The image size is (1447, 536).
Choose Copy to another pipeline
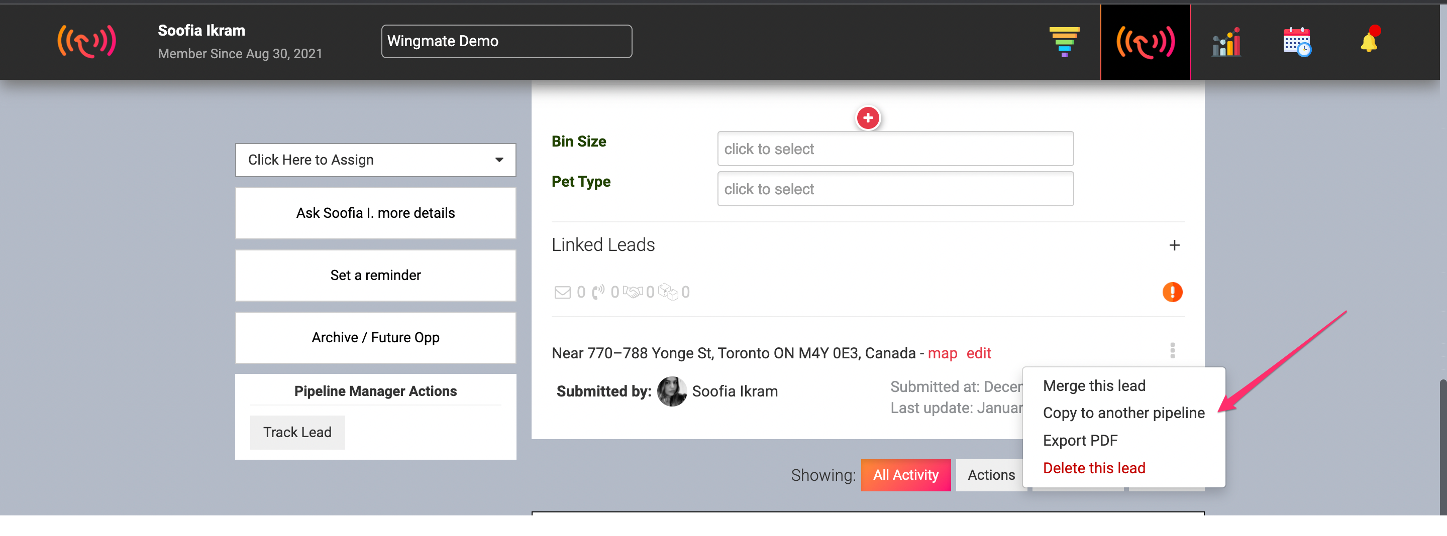(1123, 413)
